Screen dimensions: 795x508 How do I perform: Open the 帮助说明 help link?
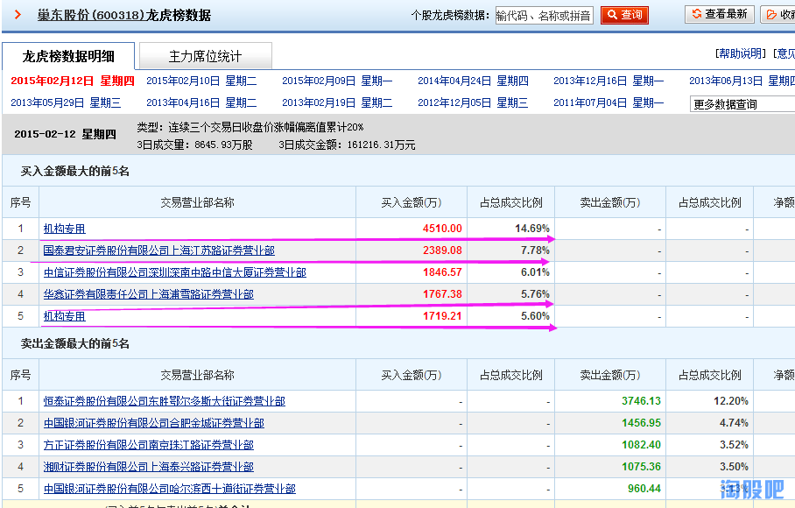[741, 53]
